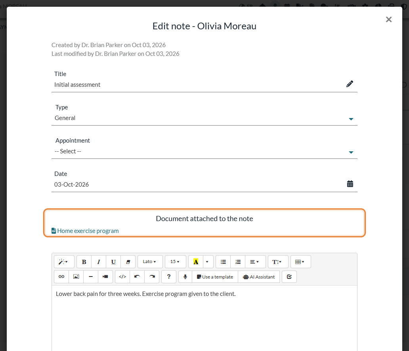The image size is (409, 351).
Task: Open the Type dropdown set to General
Action: 204,118
